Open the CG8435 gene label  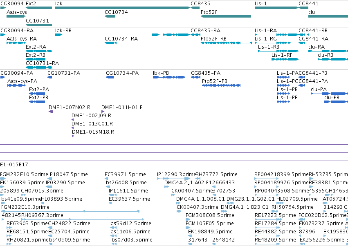point(200,4)
